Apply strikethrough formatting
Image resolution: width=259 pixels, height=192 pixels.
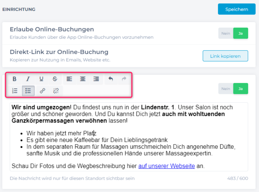click(55, 79)
